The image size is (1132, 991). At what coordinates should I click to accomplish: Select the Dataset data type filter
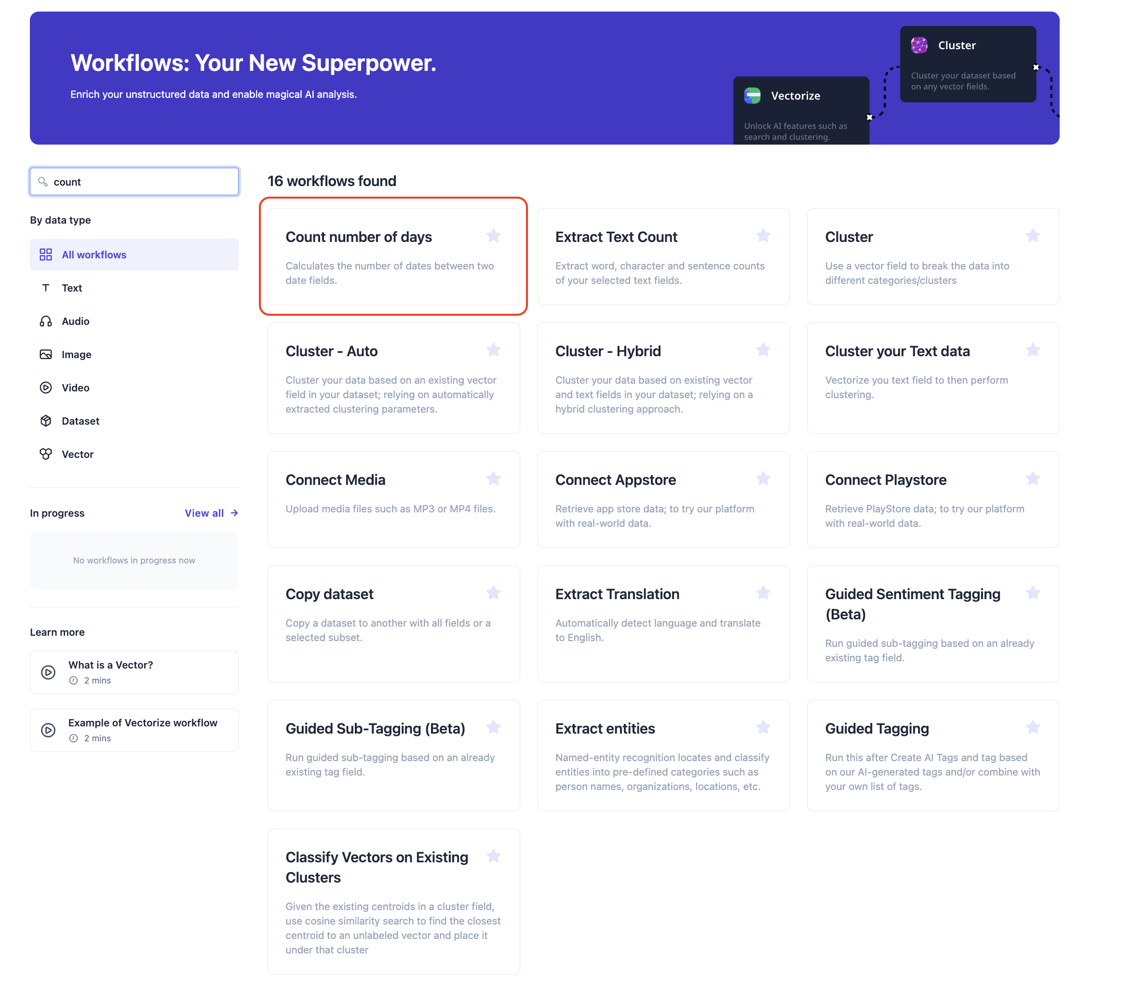(80, 421)
